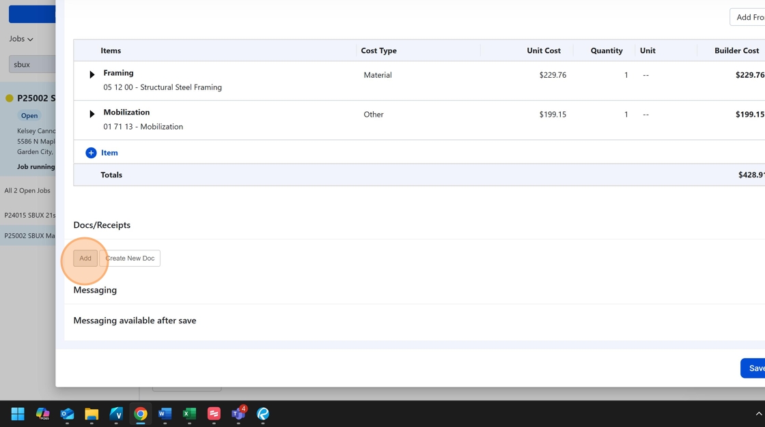Screen dimensions: 765x427
Task: Click the Cost Type column header
Action: click(x=378, y=50)
